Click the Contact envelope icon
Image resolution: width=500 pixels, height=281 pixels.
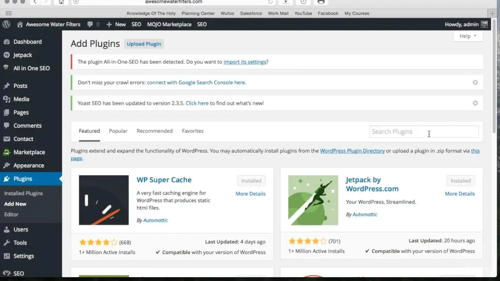pos(7,139)
